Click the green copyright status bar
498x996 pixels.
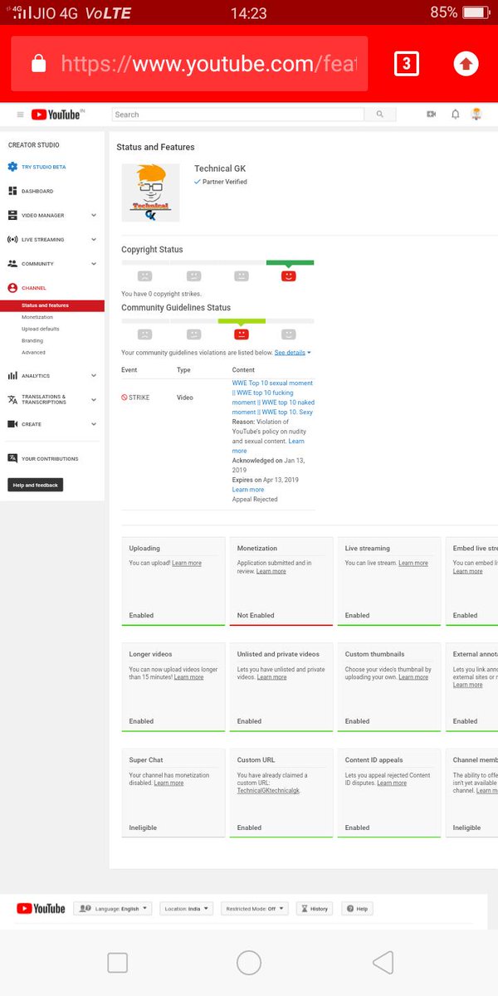click(x=290, y=262)
